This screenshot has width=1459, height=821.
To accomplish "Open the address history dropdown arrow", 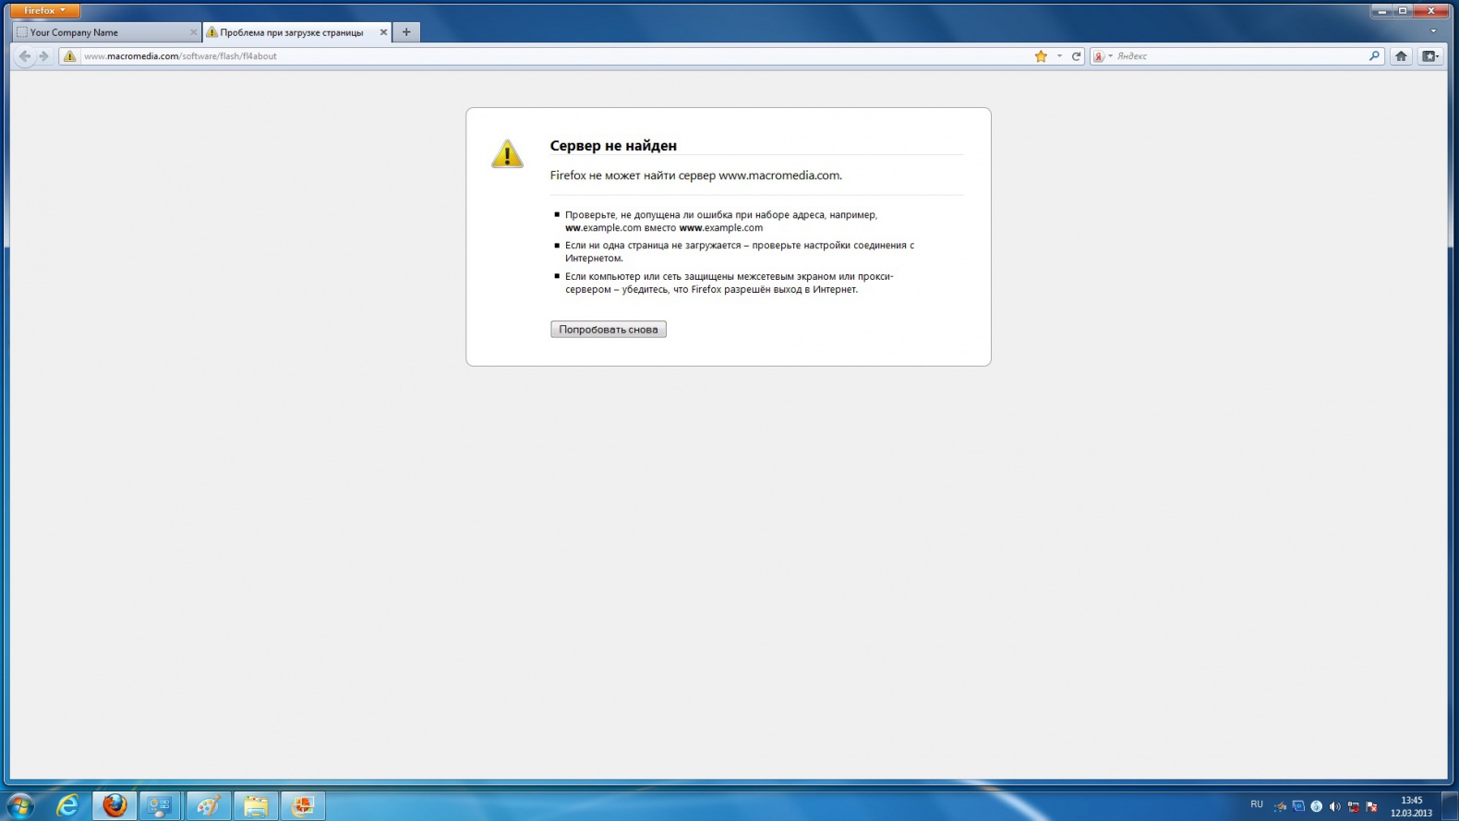I will (1059, 56).
